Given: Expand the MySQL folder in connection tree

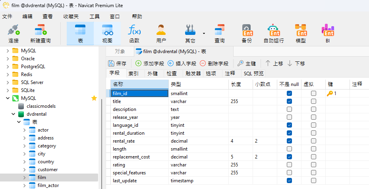Looking at the screenshot, I should [8, 51].
